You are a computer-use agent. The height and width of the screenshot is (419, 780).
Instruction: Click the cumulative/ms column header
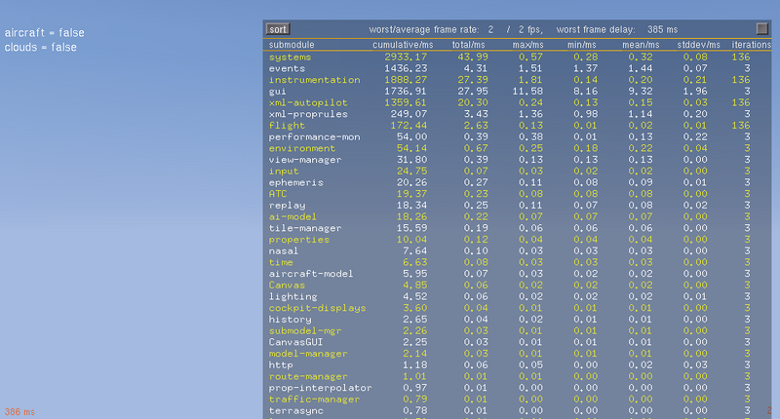pos(403,45)
